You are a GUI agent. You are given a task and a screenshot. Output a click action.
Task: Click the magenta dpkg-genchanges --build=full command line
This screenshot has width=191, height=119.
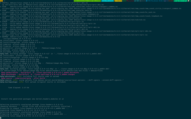click(38, 74)
